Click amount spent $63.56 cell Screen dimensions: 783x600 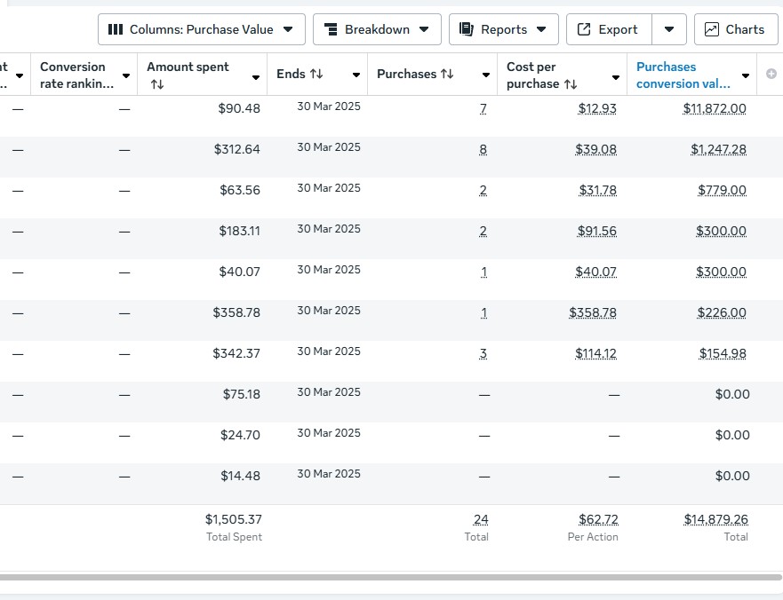(240, 191)
